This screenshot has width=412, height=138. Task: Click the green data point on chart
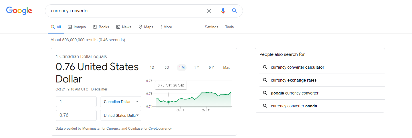point(169,102)
